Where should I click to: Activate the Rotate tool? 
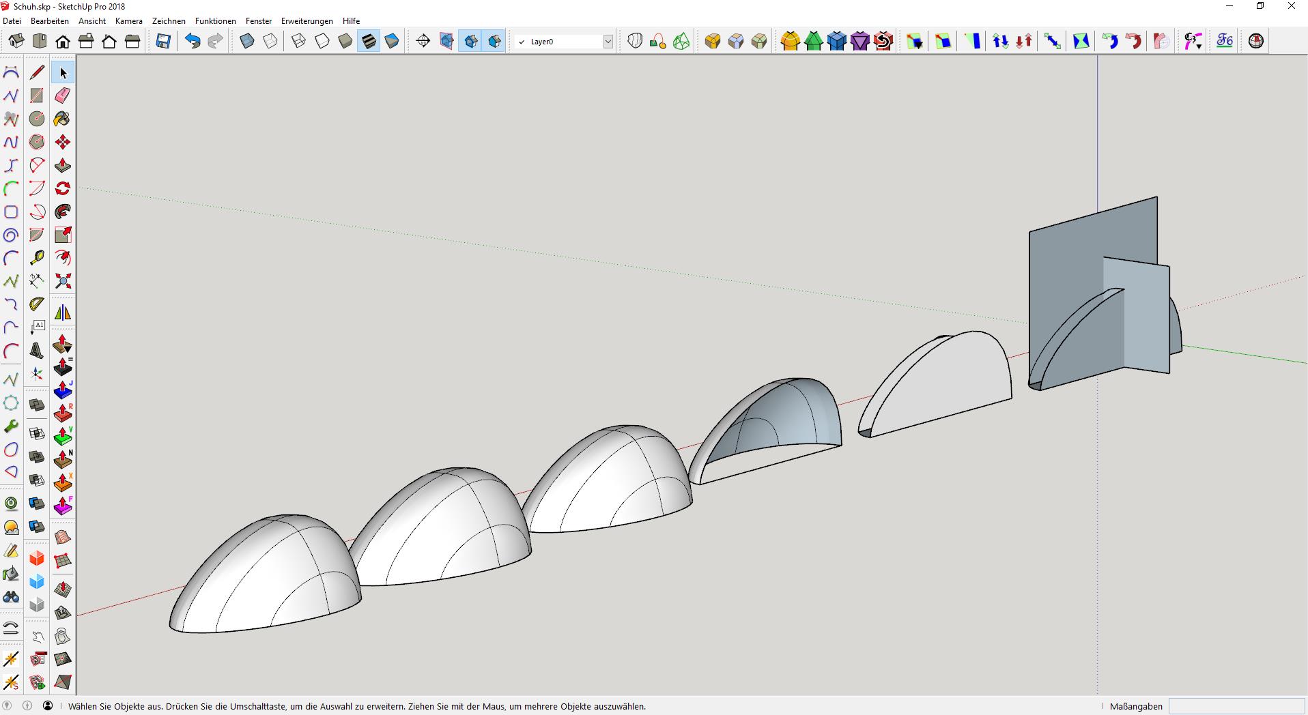62,188
